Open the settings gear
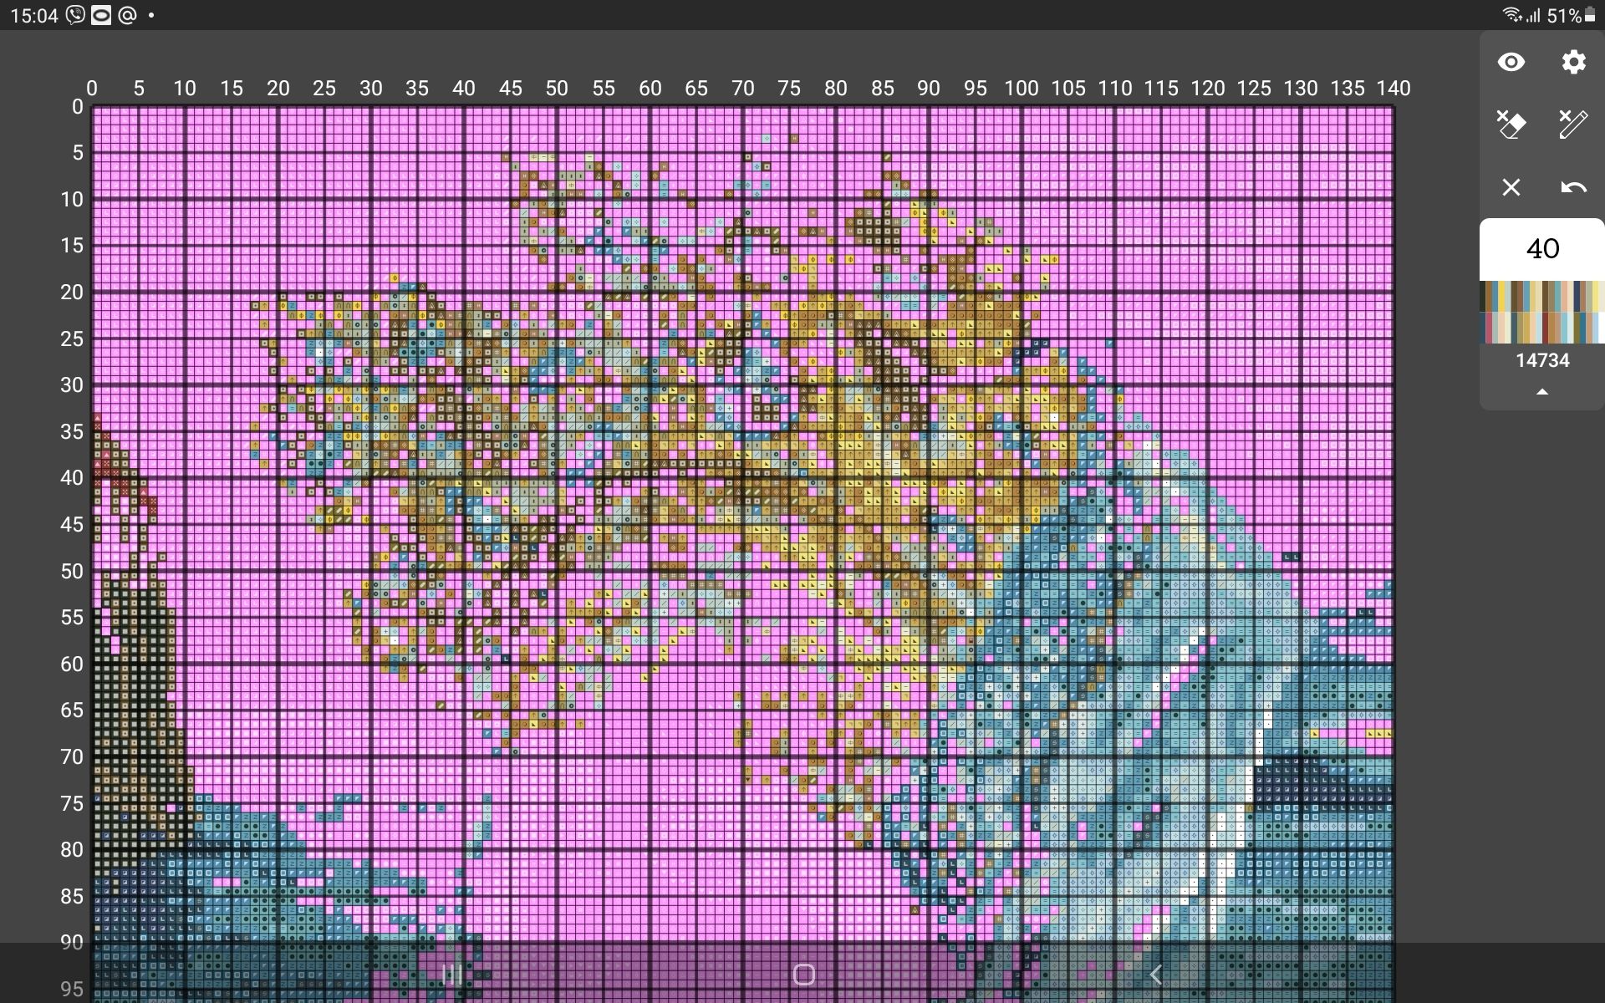Screen dimensions: 1605x1003 1573,62
